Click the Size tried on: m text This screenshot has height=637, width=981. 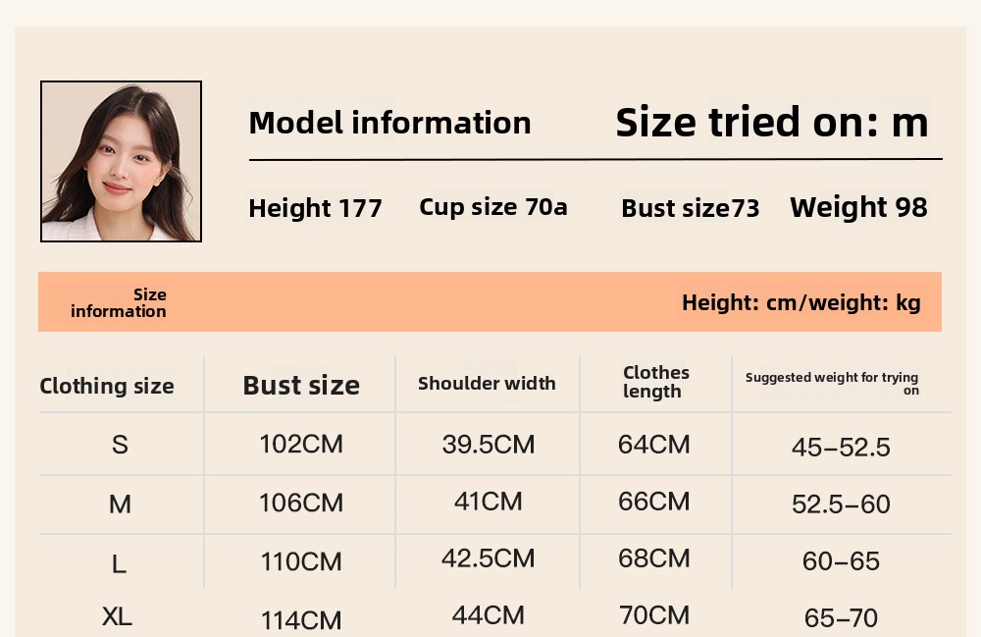pyautogui.click(x=771, y=123)
